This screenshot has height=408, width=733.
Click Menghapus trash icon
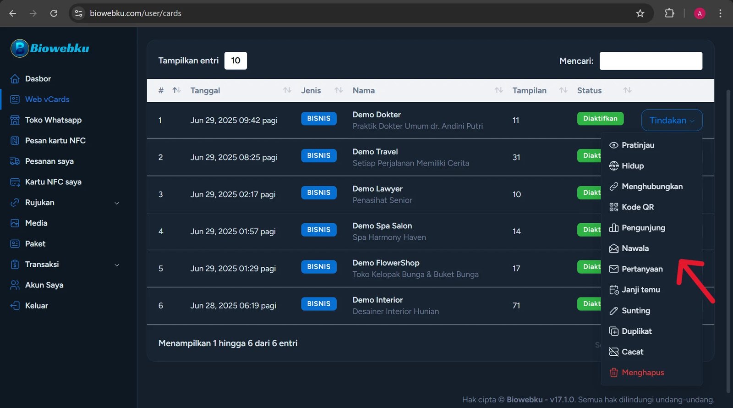coord(614,373)
